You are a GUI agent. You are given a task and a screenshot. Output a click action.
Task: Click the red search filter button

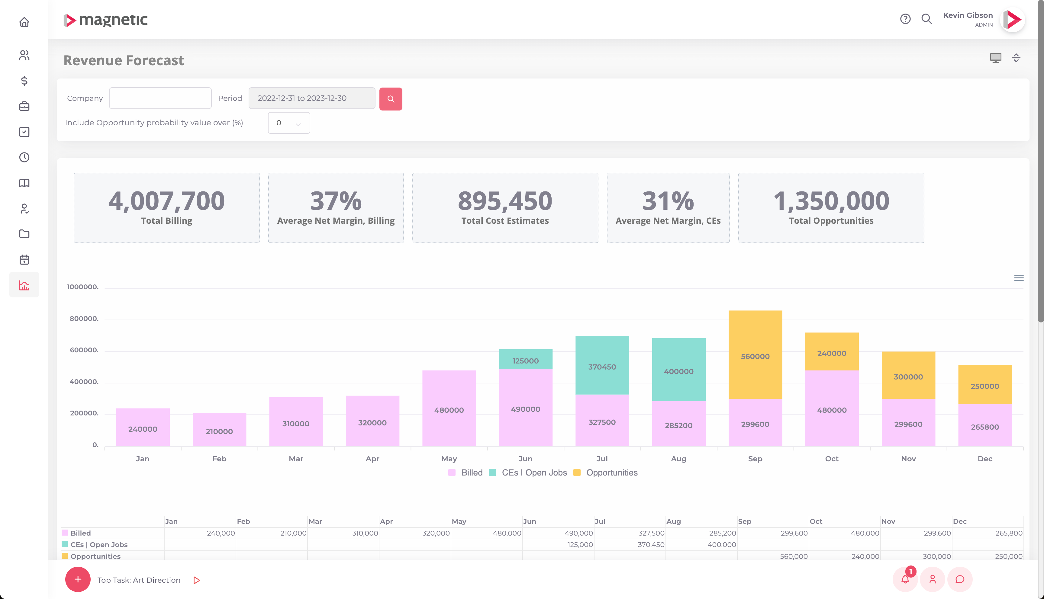[391, 99]
